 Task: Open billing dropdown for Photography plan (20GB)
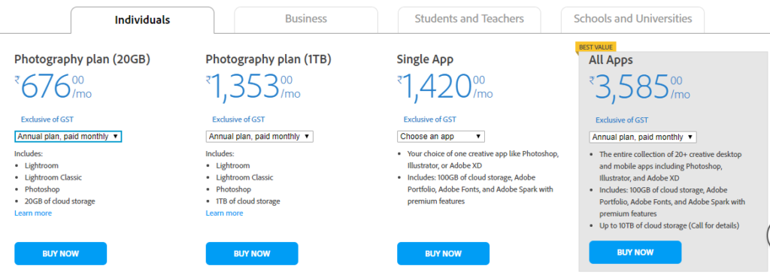[x=68, y=137]
